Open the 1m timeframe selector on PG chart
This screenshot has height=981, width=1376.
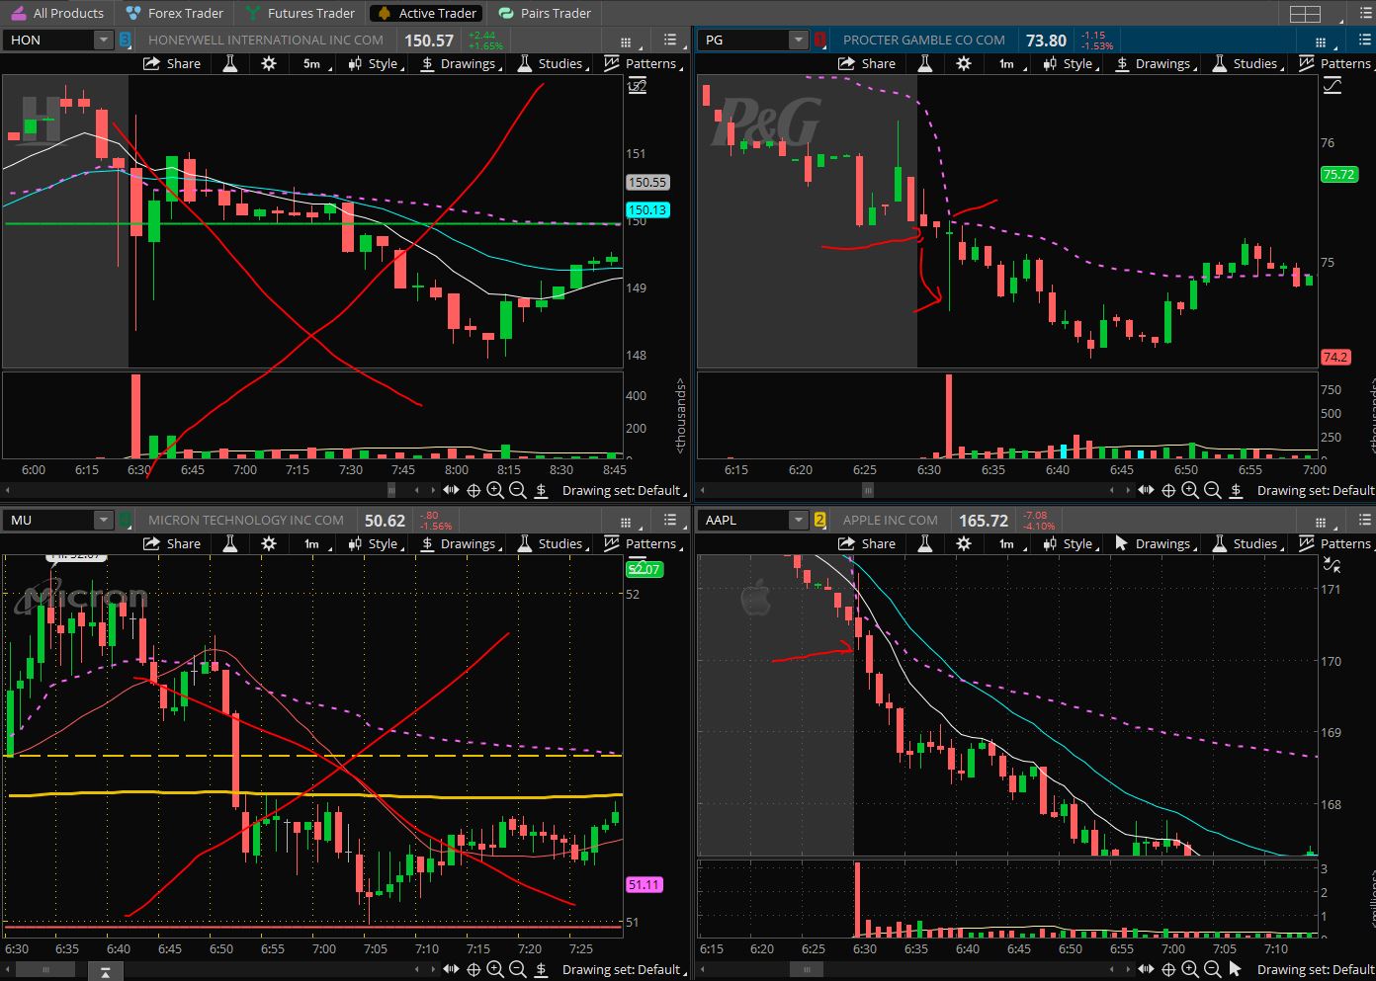tap(1006, 63)
